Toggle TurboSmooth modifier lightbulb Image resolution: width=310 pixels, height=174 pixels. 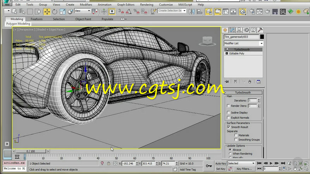click(227, 49)
